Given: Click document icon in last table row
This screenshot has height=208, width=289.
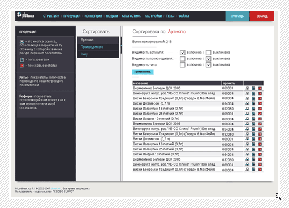Looking at the screenshot, I should pyautogui.click(x=253, y=170).
